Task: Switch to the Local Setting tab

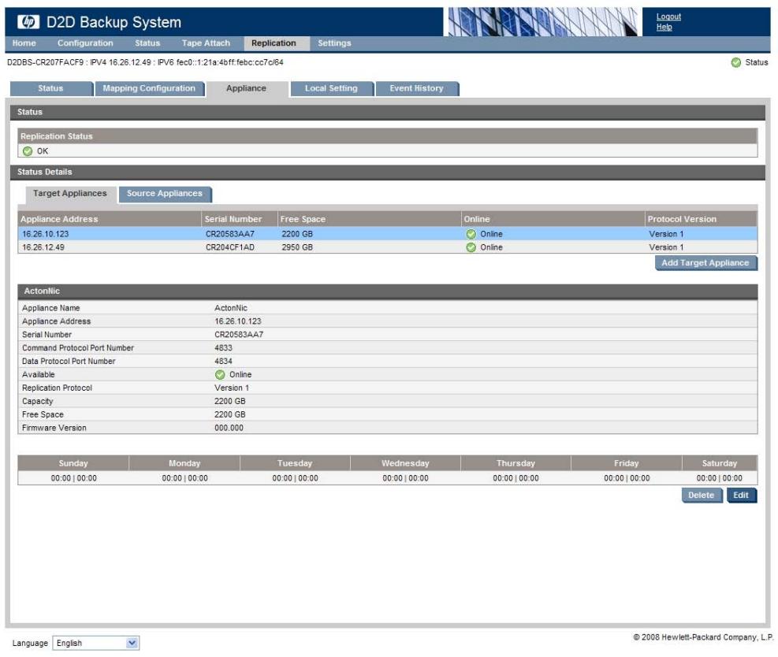Action: coord(331,89)
